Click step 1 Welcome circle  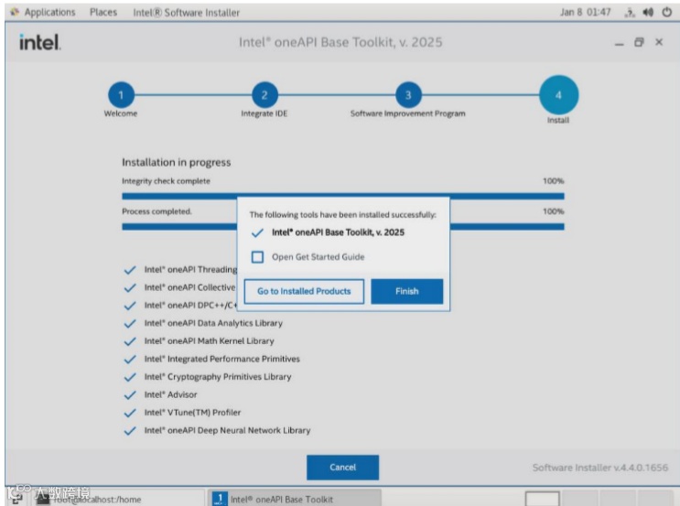[121, 95]
